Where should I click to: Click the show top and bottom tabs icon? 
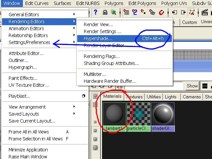pyautogui.click(x=205, y=86)
